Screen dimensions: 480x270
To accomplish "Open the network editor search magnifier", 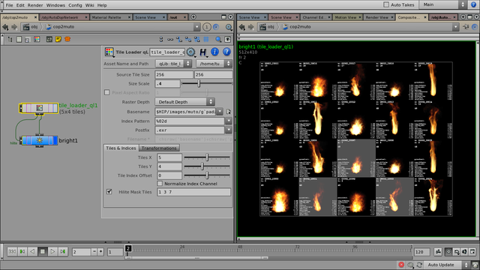I will pyautogui.click(x=229, y=27).
